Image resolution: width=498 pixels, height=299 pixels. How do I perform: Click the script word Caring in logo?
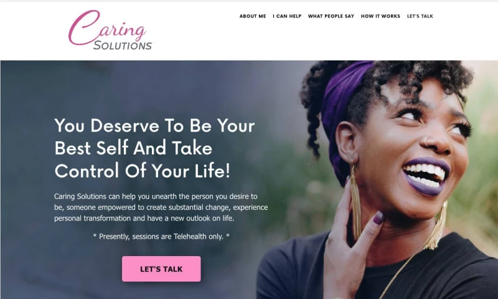(x=107, y=27)
